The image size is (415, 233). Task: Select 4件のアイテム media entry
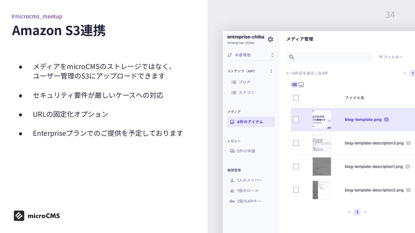pos(251,122)
